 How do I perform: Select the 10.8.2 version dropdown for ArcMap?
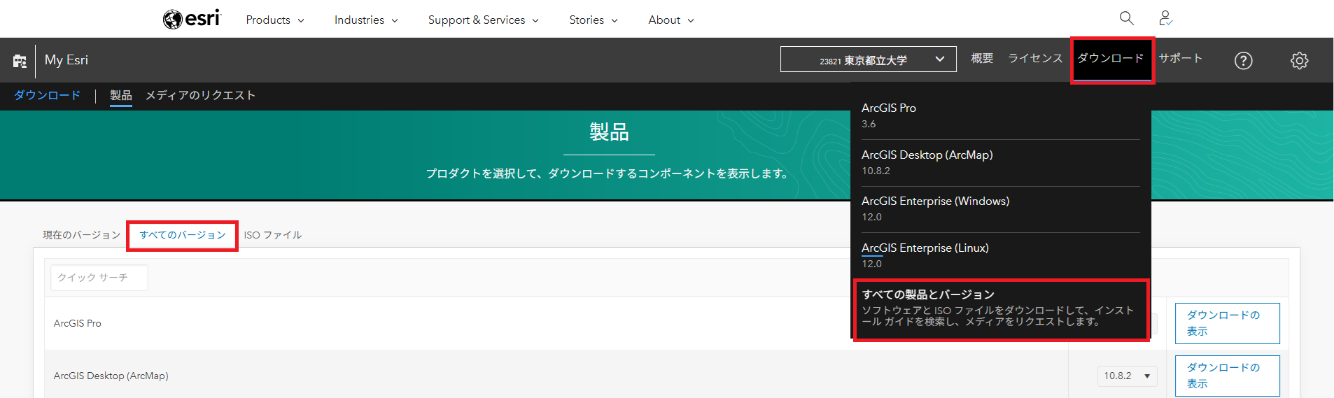(1127, 376)
